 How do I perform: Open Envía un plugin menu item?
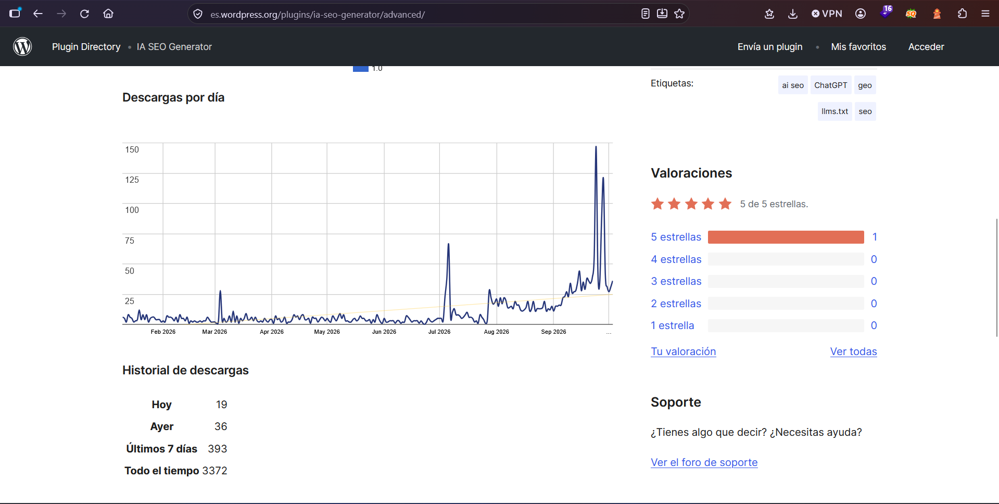pyautogui.click(x=770, y=47)
